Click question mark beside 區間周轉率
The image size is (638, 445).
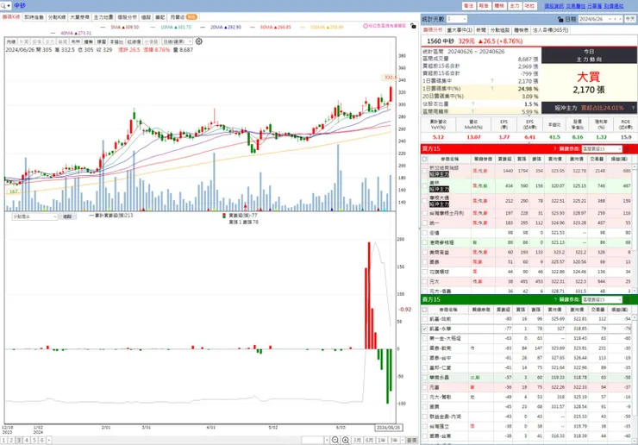click(x=473, y=111)
